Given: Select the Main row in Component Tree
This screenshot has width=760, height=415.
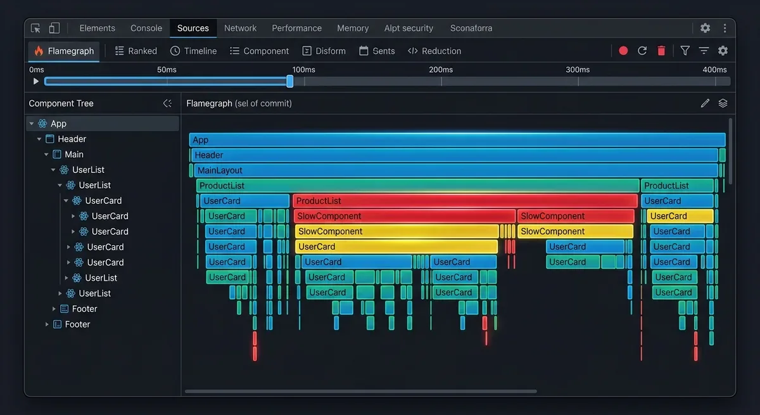Looking at the screenshot, I should pos(103,154).
